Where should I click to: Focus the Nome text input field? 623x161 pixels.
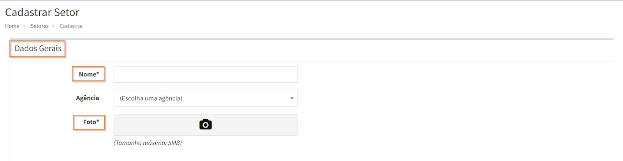[205, 75]
